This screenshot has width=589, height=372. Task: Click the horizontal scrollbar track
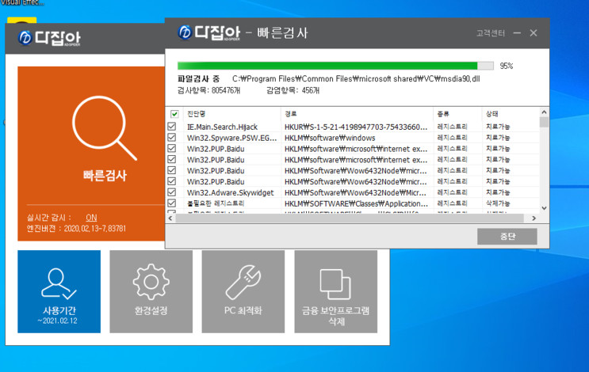[x=350, y=218]
